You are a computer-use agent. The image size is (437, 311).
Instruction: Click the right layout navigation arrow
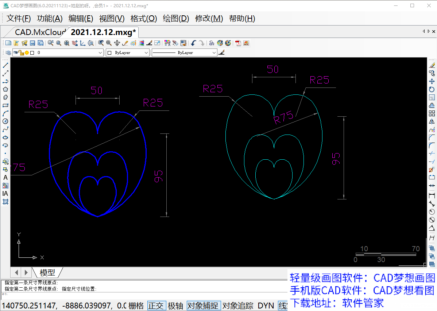tap(26, 272)
